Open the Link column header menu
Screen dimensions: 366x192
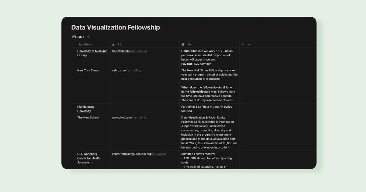[119, 44]
